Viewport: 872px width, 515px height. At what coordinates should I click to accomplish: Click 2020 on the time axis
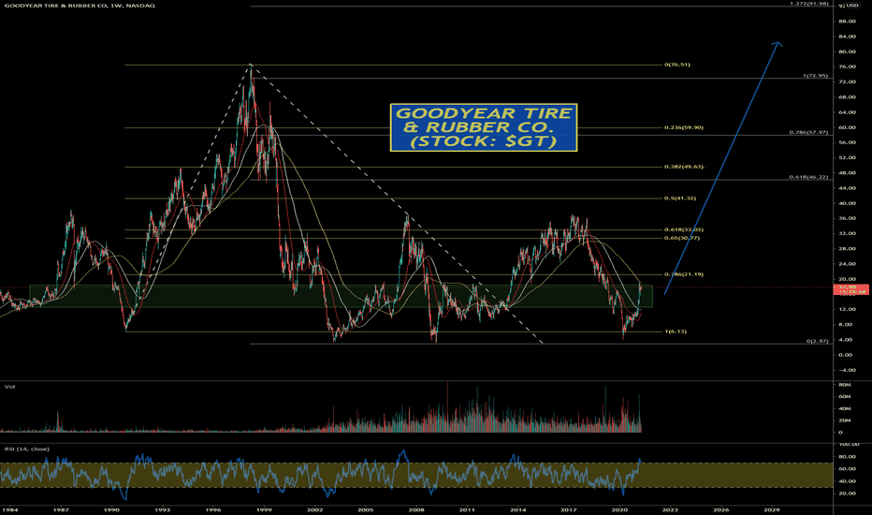coord(619,509)
